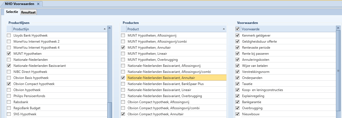Uncheck the Nieuwbouw checkbox
Image resolution: width=342 pixels, height=118 pixels.
click(238, 114)
